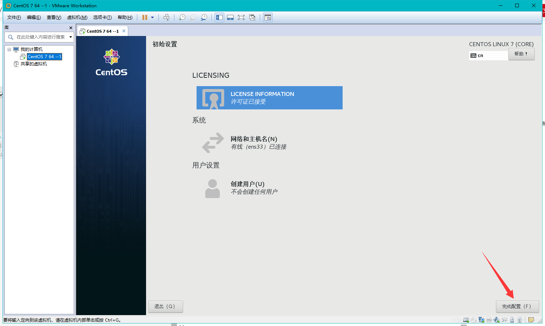545x326 pixels.
Task: Select 共享的虚拟机 in the library tree
Action: pos(33,64)
